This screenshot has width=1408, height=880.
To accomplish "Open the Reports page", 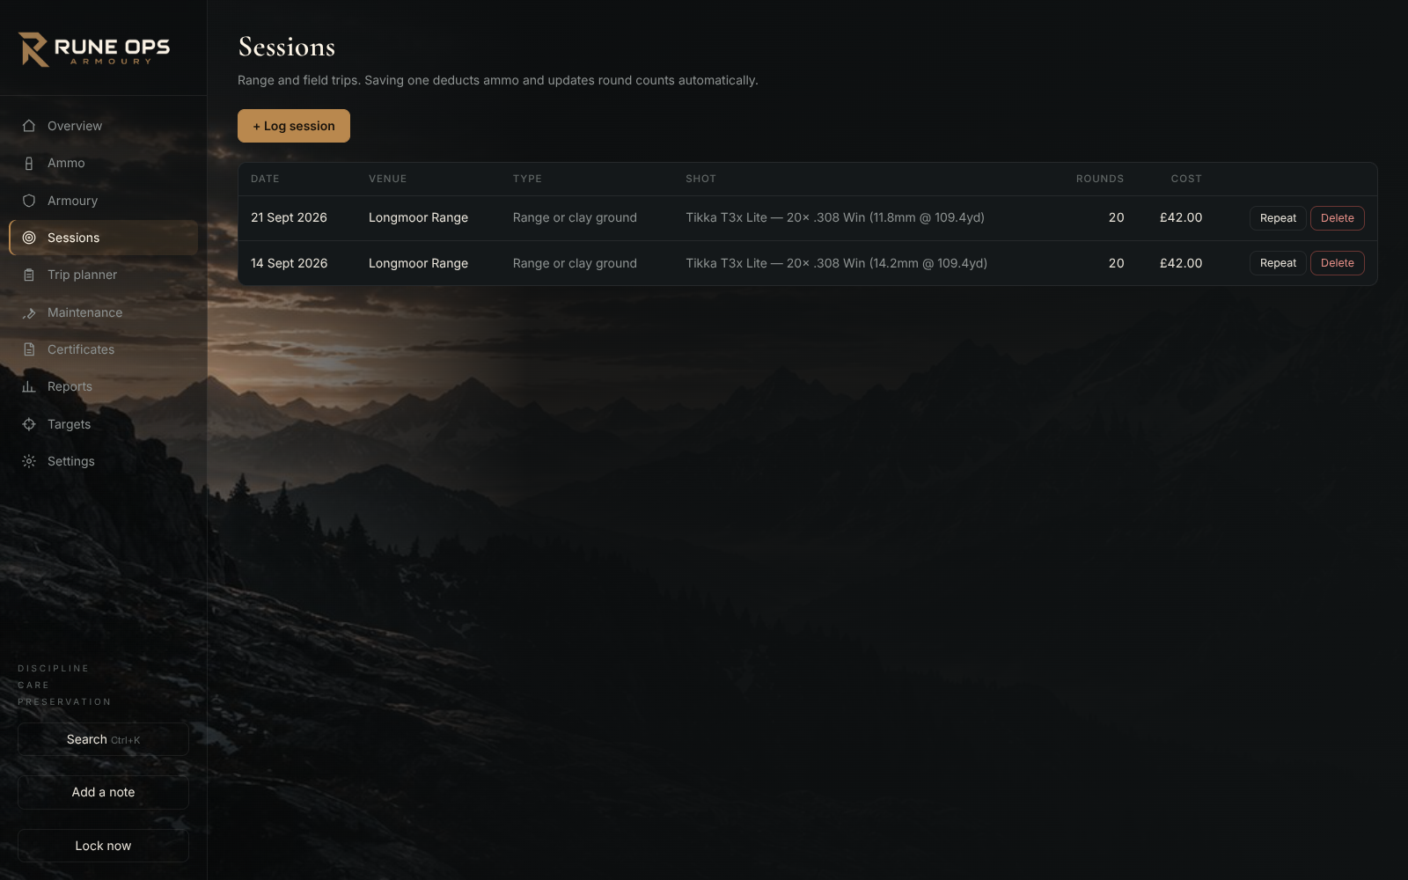I will 103,386.
